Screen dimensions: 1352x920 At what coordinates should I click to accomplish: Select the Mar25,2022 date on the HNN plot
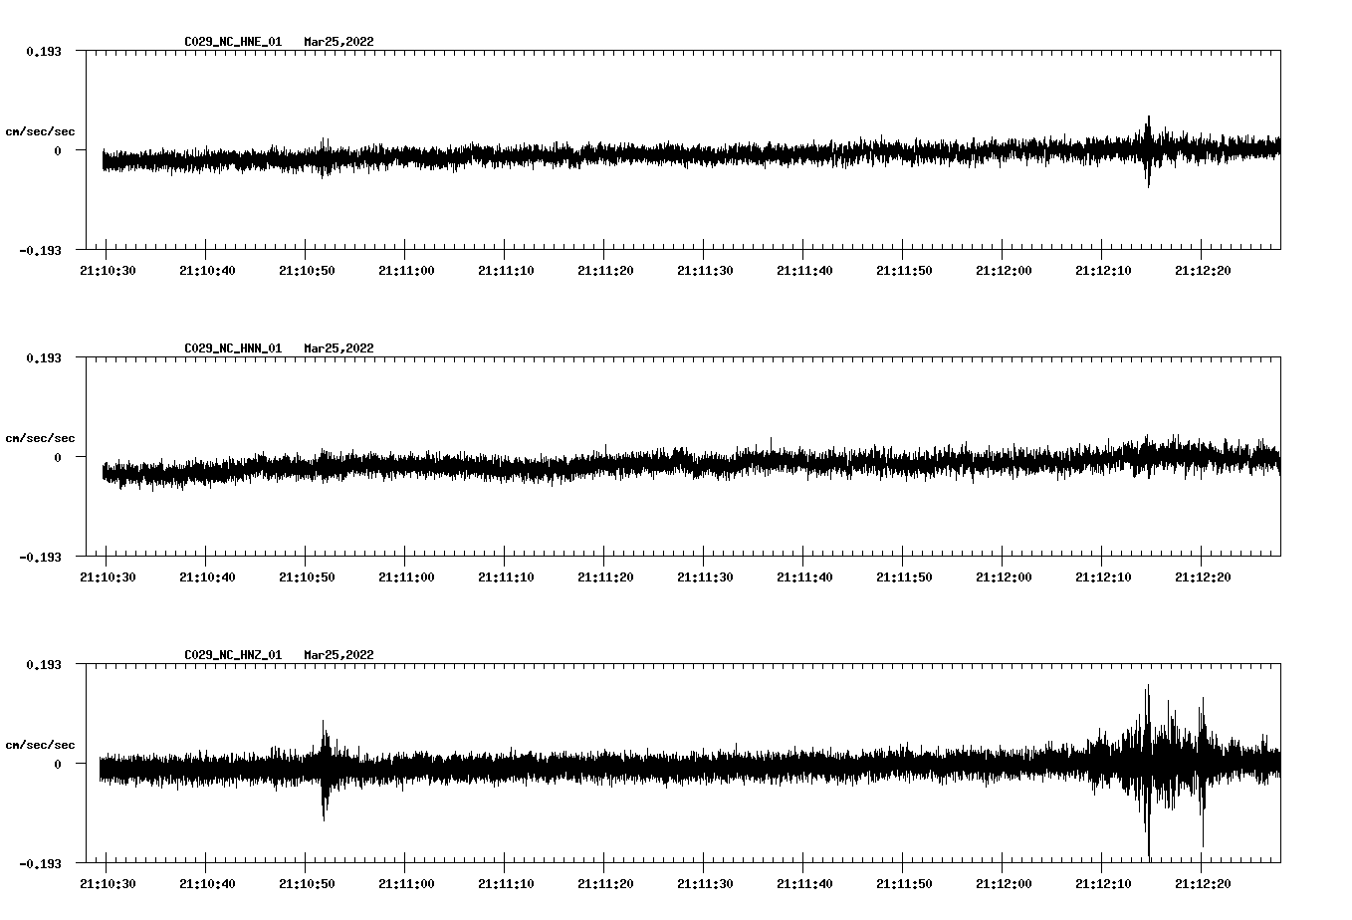(x=338, y=348)
